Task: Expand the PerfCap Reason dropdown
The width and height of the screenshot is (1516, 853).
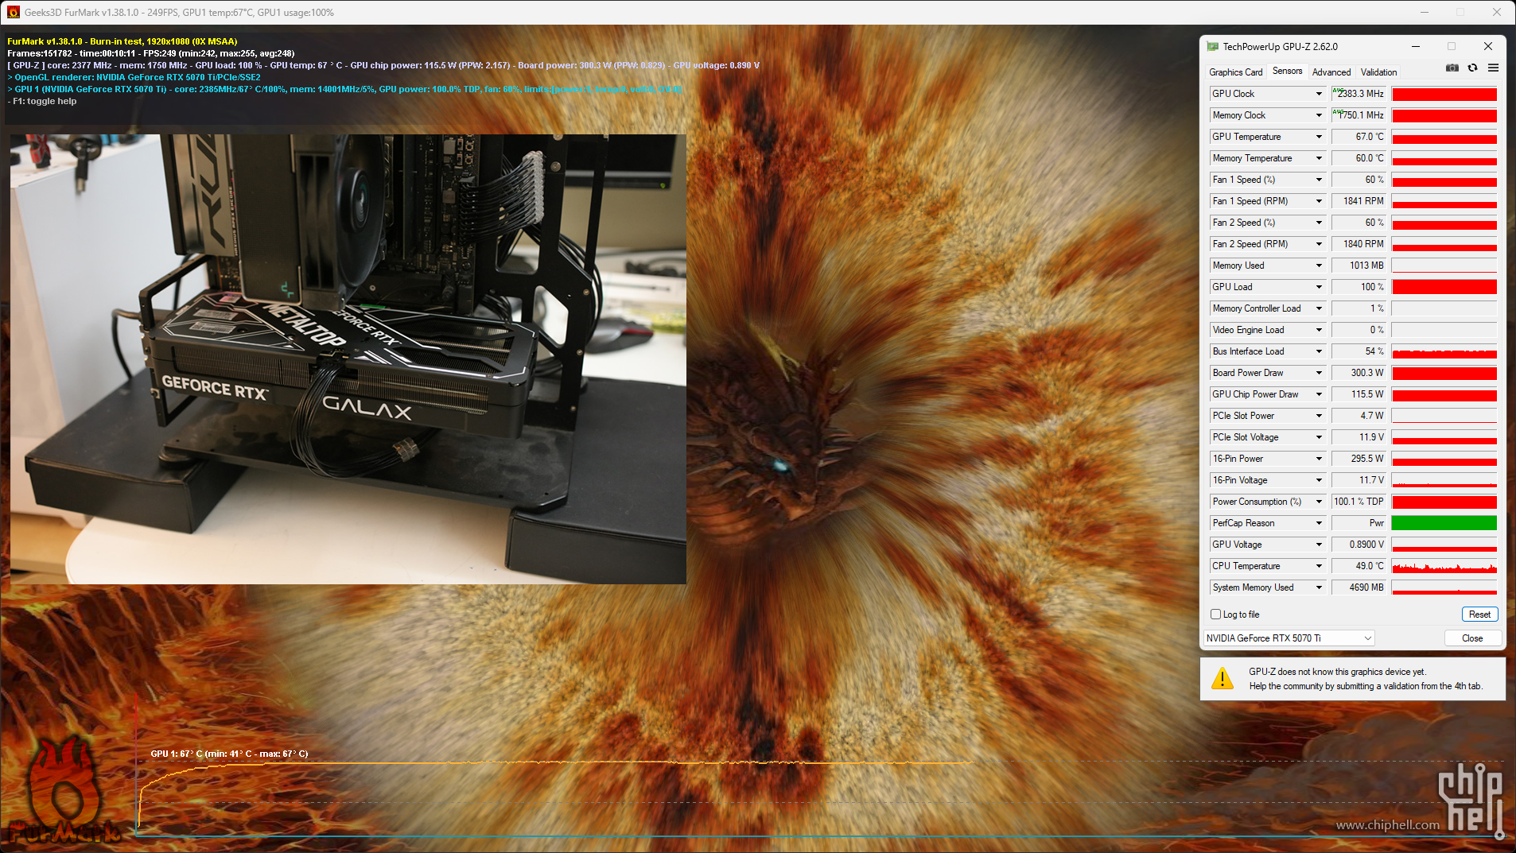Action: (x=1319, y=523)
